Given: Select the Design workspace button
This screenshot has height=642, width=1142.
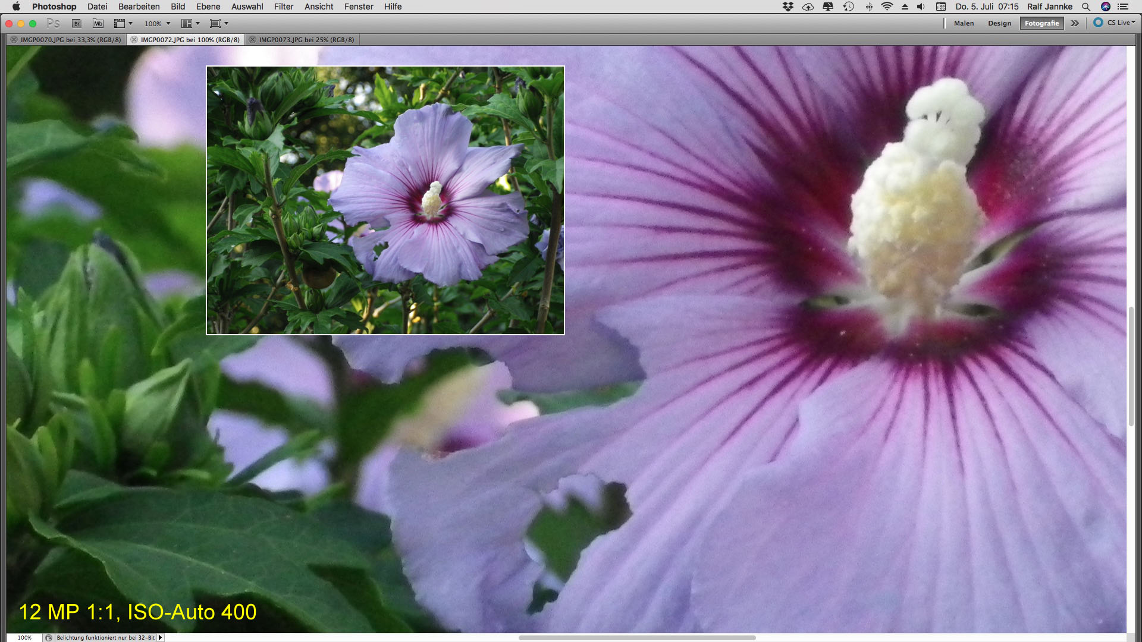Looking at the screenshot, I should 999,23.
